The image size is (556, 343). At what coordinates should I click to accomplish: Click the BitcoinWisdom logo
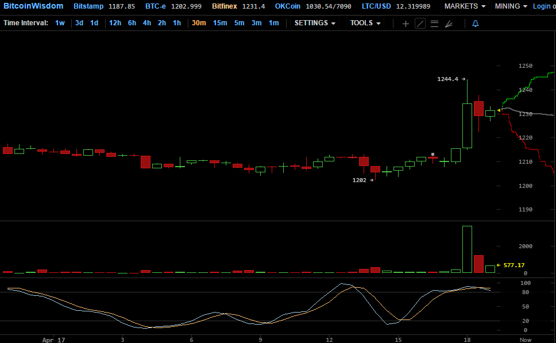tap(33, 6)
